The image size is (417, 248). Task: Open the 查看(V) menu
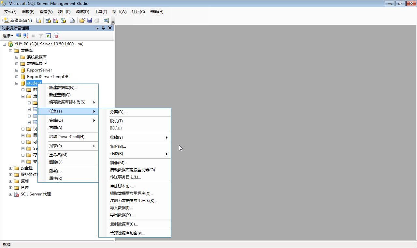[x=46, y=12]
